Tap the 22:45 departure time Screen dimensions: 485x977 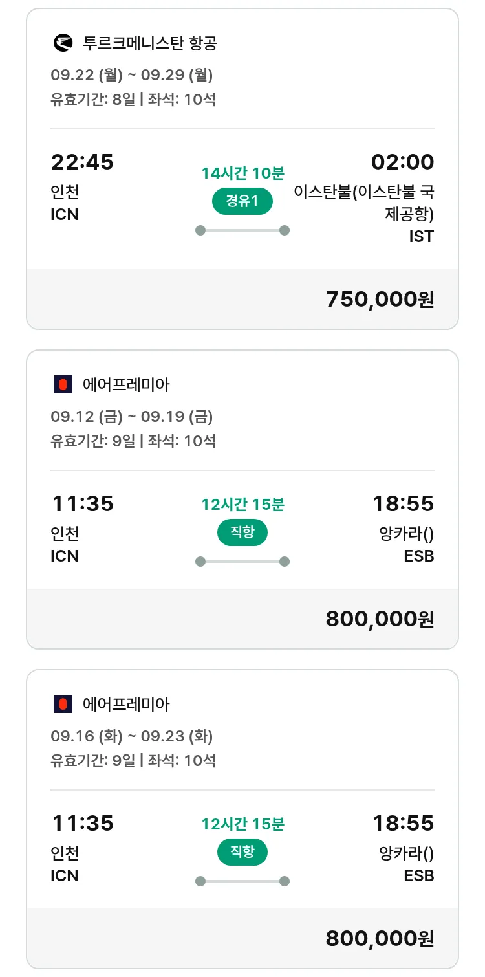click(x=82, y=162)
